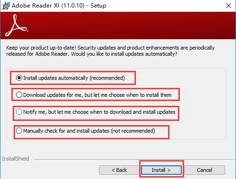Click the InstallShield label

[x=16, y=159]
